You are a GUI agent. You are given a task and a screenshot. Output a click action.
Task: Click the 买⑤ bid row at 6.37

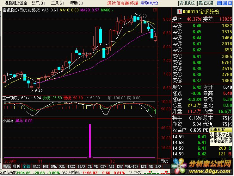click(x=202, y=81)
